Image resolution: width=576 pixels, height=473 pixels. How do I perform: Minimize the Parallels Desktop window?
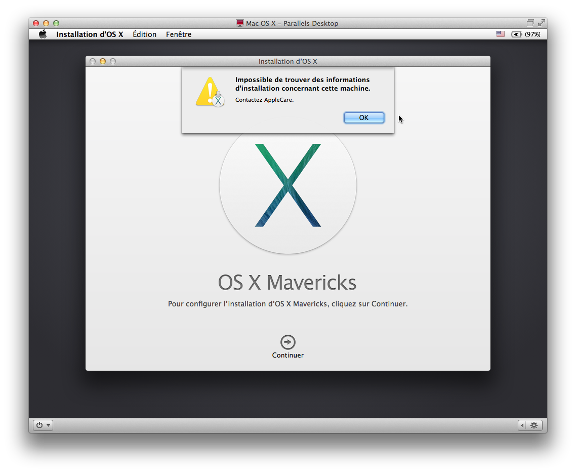tap(46, 23)
